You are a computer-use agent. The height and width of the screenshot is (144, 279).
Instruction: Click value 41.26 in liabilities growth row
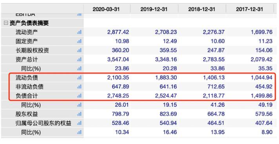click(x=217, y=105)
